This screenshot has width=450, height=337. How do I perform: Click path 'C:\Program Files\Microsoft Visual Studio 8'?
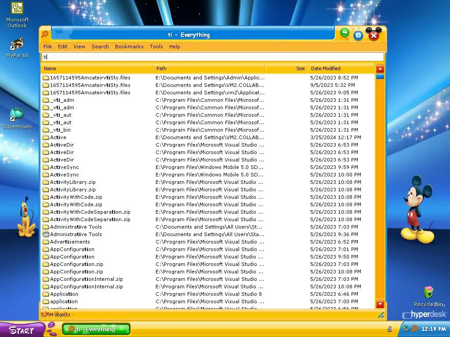click(x=209, y=294)
